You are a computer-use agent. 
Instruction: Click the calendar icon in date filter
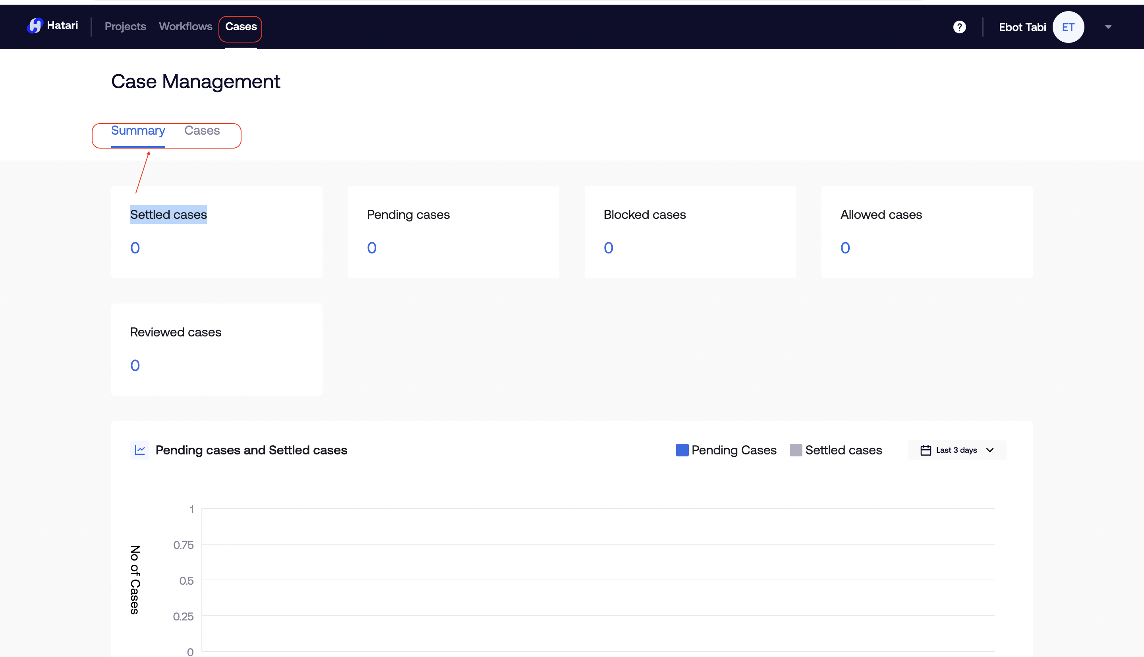(925, 450)
